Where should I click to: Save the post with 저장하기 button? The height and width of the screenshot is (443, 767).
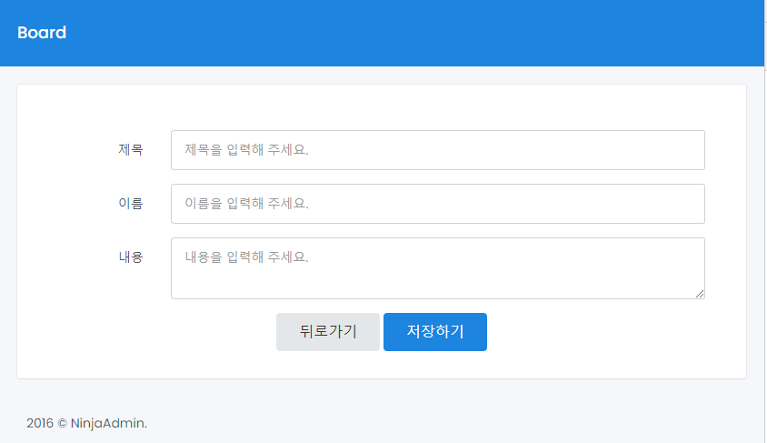[x=435, y=332]
